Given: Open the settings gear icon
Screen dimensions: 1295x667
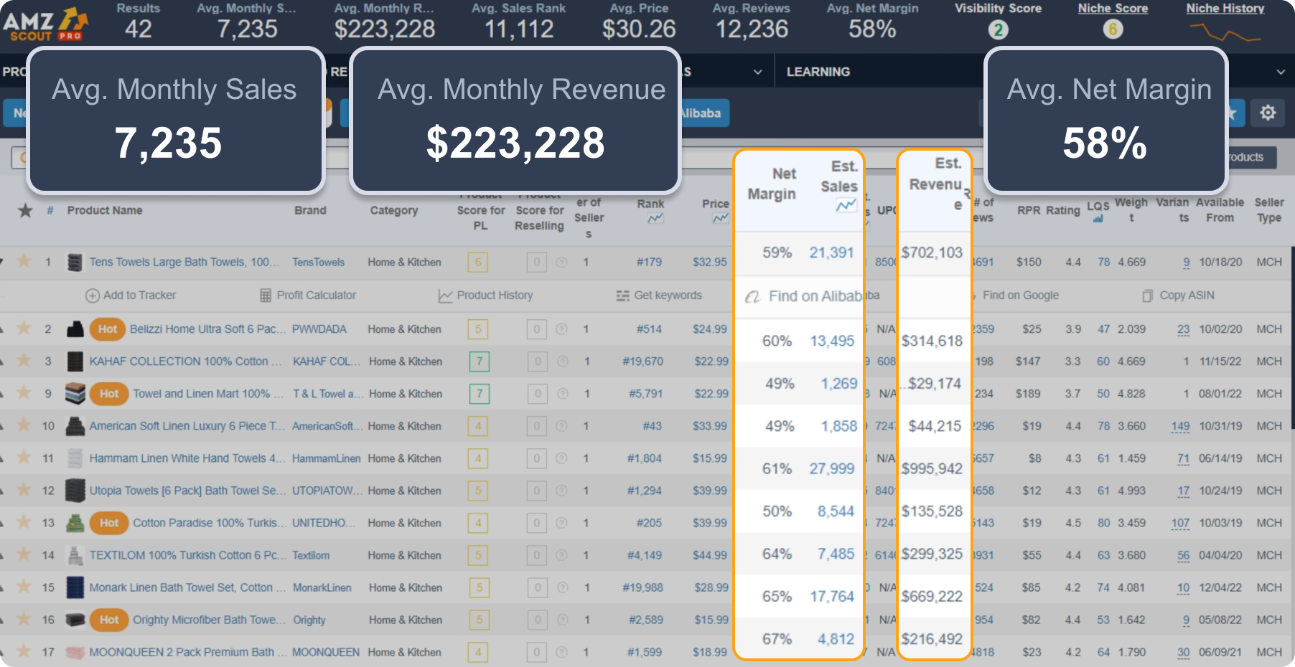Looking at the screenshot, I should (1268, 113).
